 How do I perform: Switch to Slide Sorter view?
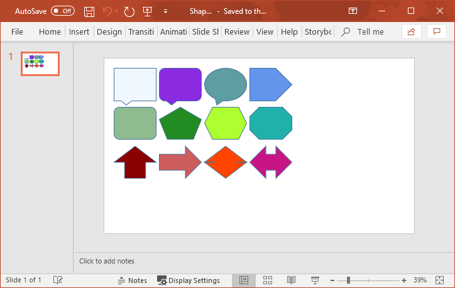click(267, 280)
